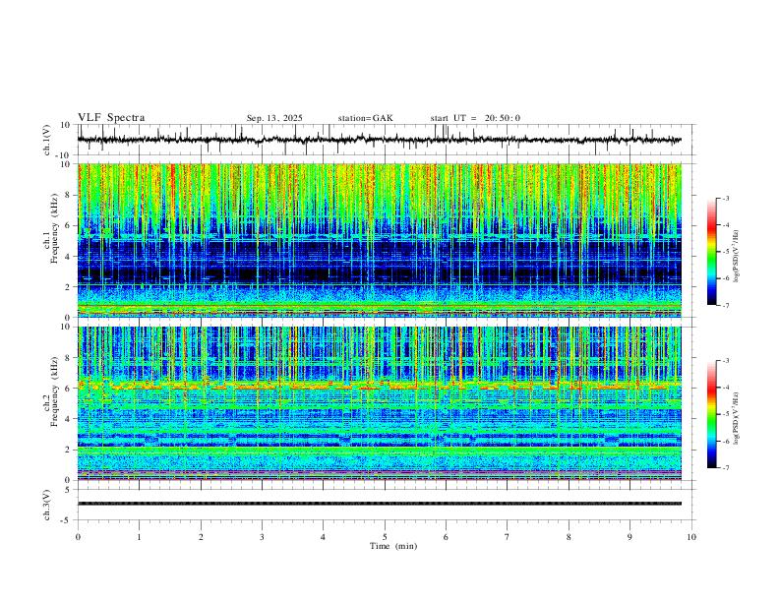Click the time axis tick label '5'

click(385, 537)
